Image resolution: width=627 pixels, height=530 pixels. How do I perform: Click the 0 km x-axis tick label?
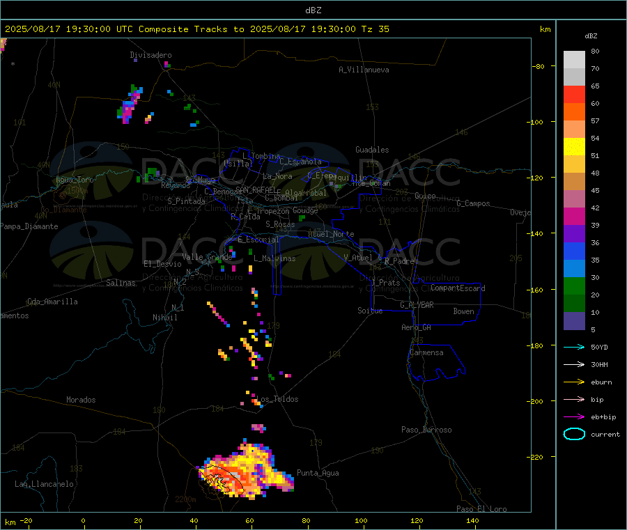pos(83,520)
